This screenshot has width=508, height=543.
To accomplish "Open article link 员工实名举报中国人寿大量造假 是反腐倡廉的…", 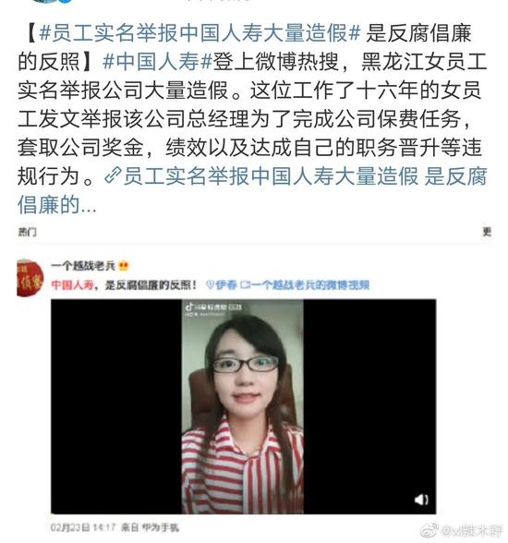I will tap(252, 189).
